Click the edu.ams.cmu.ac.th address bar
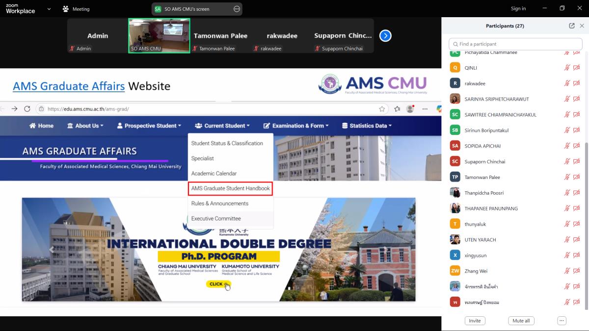589x331 pixels. click(x=211, y=109)
